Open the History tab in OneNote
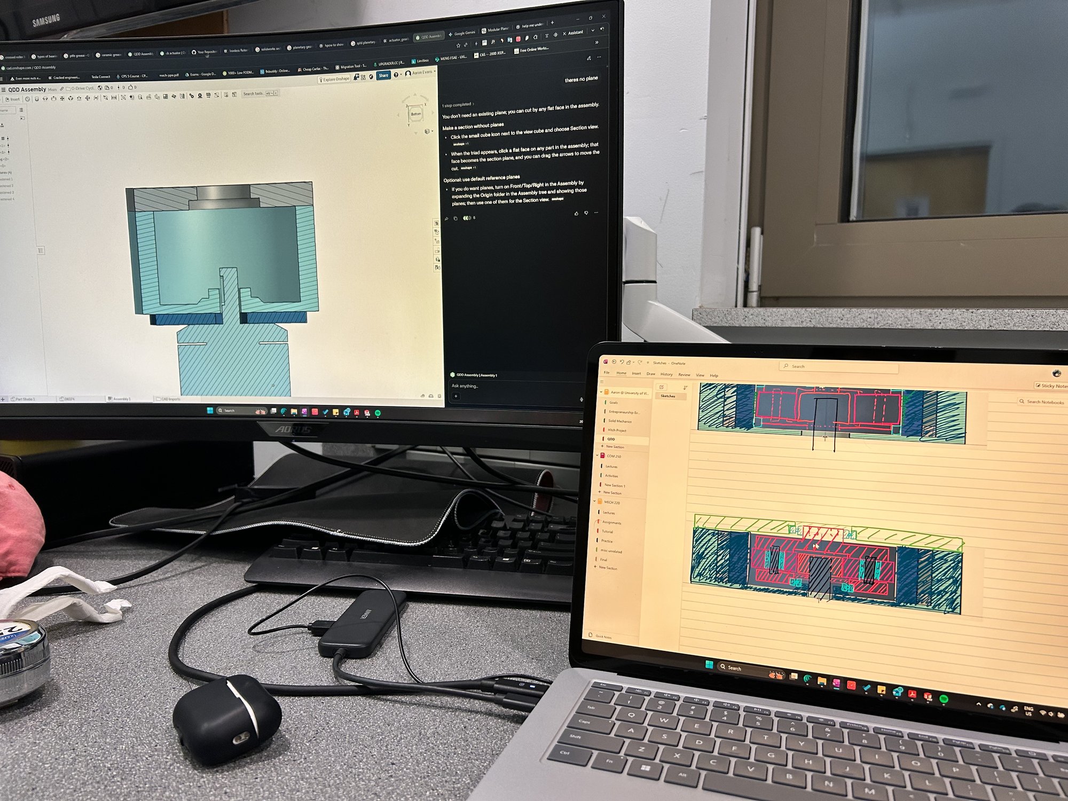This screenshot has height=801, width=1068. pyautogui.click(x=666, y=374)
